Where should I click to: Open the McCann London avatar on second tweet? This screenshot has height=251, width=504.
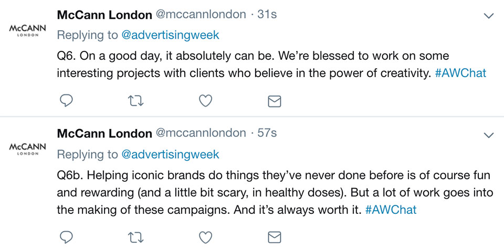coord(28,149)
